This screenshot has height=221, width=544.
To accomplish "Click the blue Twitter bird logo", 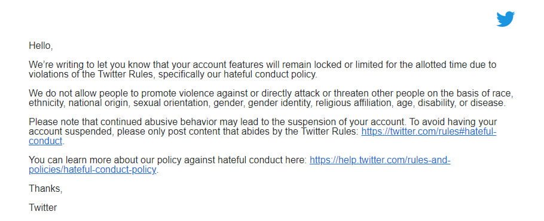I will click(505, 19).
